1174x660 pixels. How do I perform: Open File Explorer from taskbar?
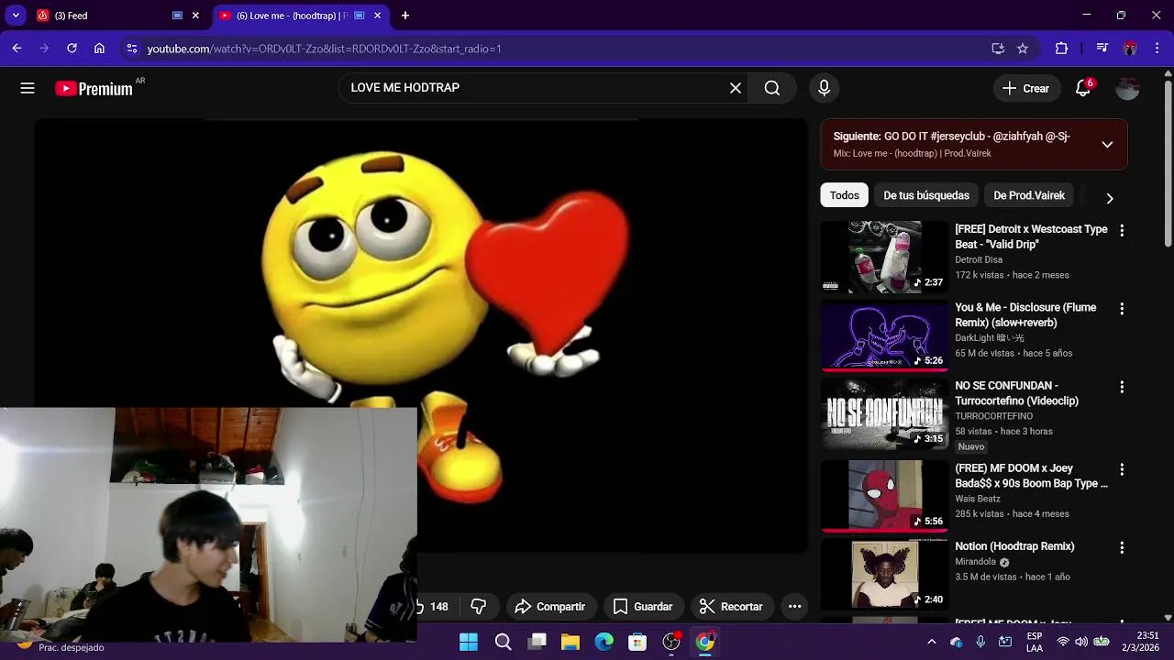click(570, 642)
